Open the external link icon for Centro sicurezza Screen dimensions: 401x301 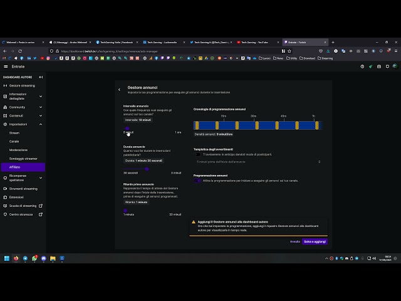pos(41,214)
